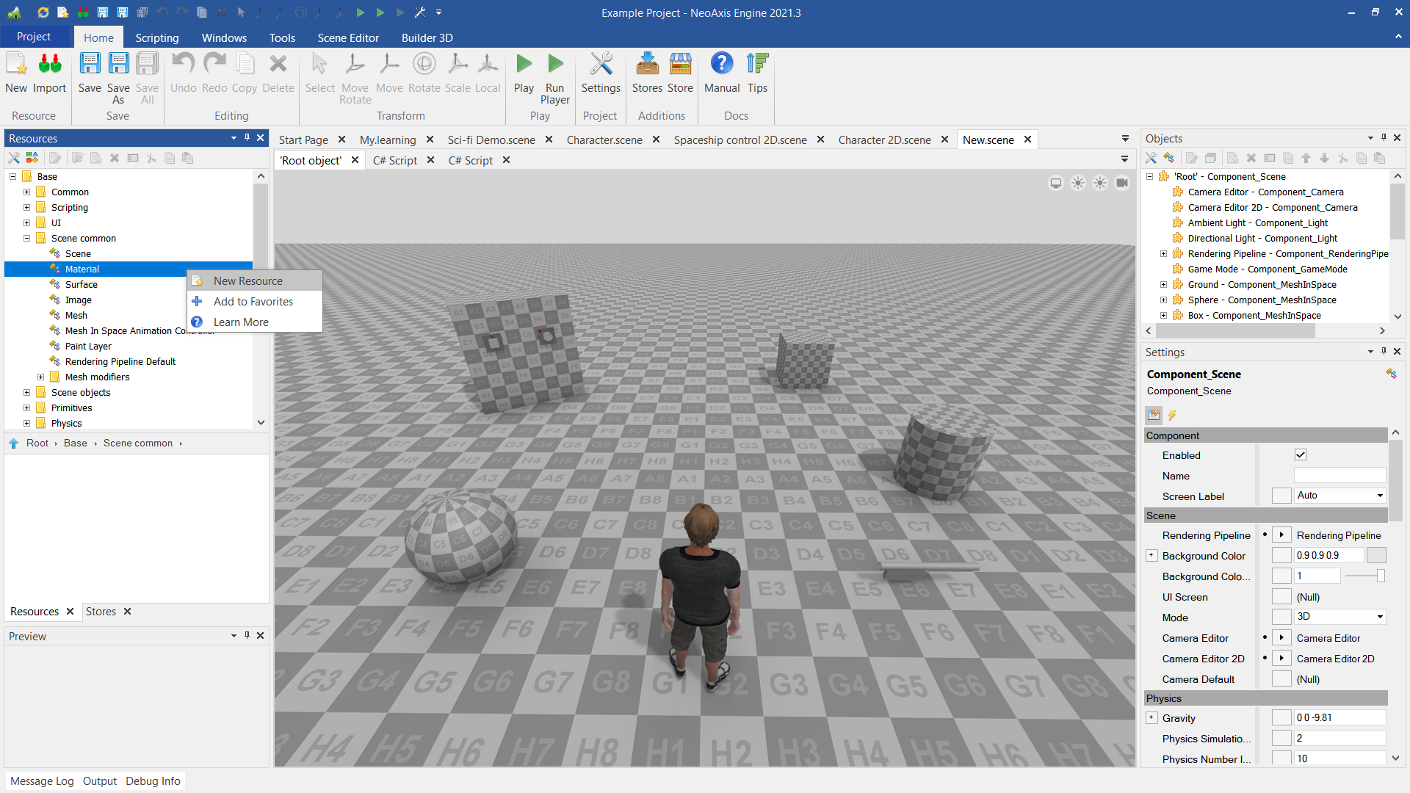Select New Resource from context menu
The image size is (1410, 793).
tap(248, 281)
